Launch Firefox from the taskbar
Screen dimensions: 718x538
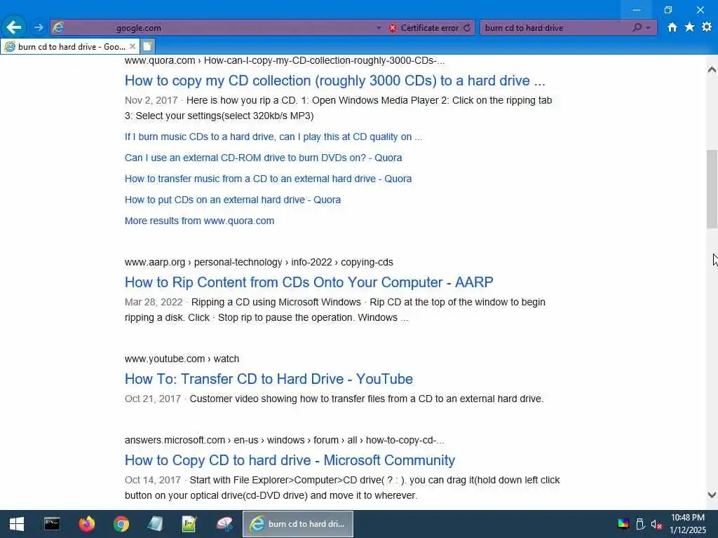pyautogui.click(x=86, y=524)
